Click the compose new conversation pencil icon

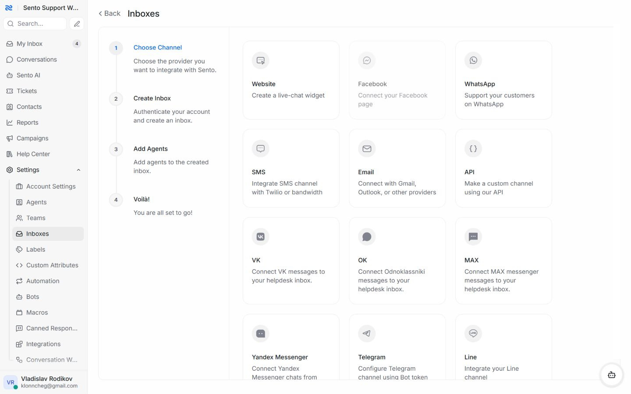pyautogui.click(x=77, y=24)
